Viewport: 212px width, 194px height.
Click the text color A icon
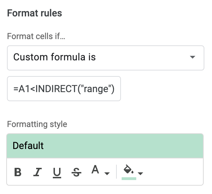click(95, 170)
